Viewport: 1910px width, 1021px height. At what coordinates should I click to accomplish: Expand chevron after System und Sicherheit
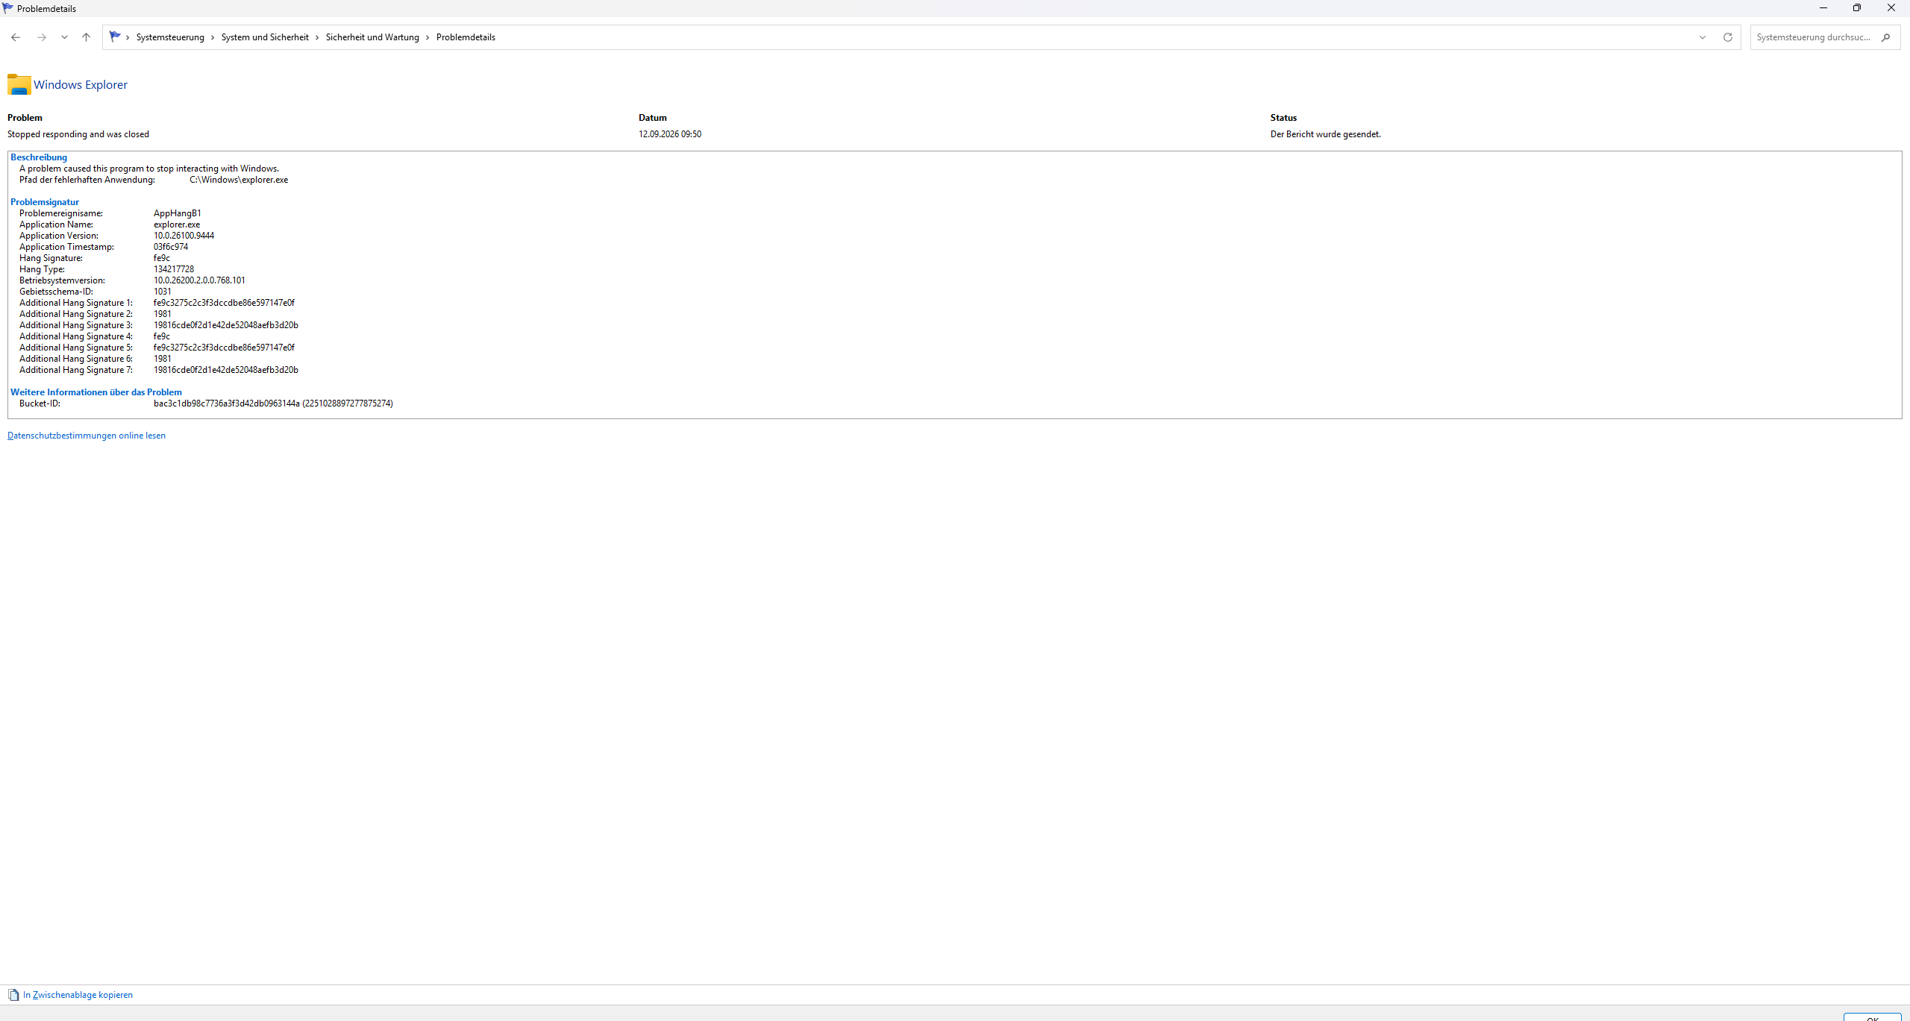[317, 37]
